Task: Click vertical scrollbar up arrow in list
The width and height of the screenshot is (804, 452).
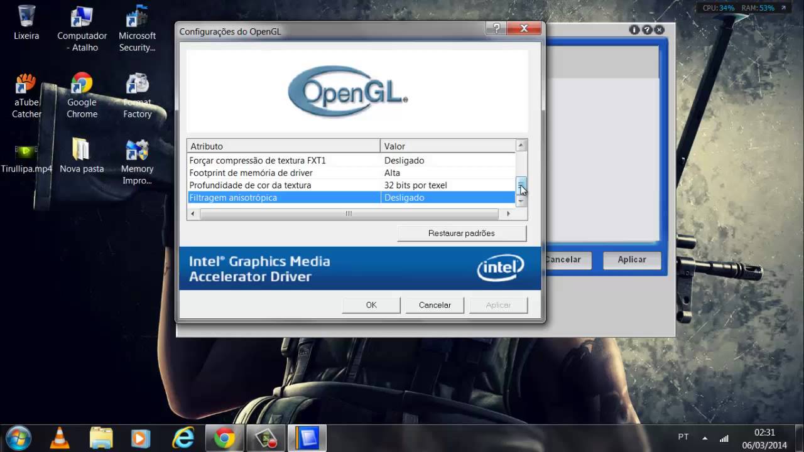Action: point(521,146)
